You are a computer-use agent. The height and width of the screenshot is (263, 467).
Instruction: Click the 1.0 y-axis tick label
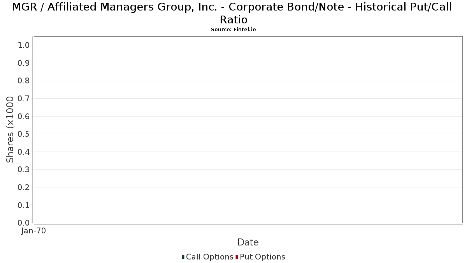pos(24,45)
